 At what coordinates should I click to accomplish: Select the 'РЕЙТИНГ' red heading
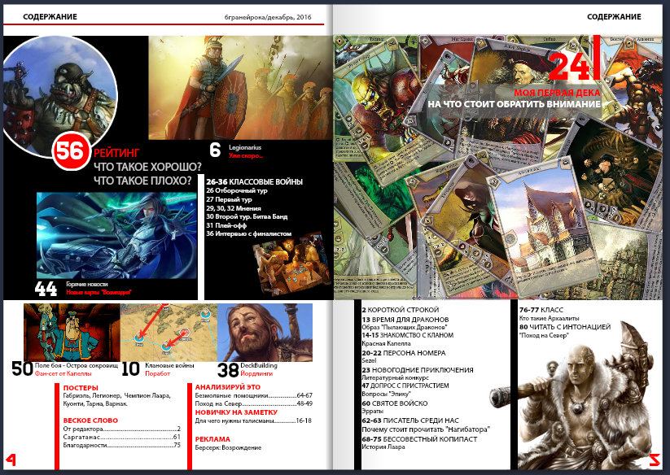[116, 153]
